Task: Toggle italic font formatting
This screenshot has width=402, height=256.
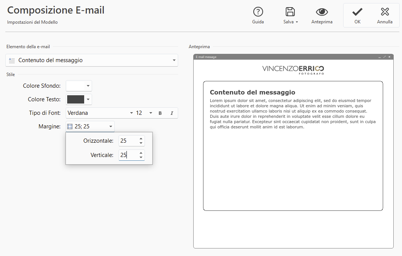Action: pyautogui.click(x=172, y=113)
